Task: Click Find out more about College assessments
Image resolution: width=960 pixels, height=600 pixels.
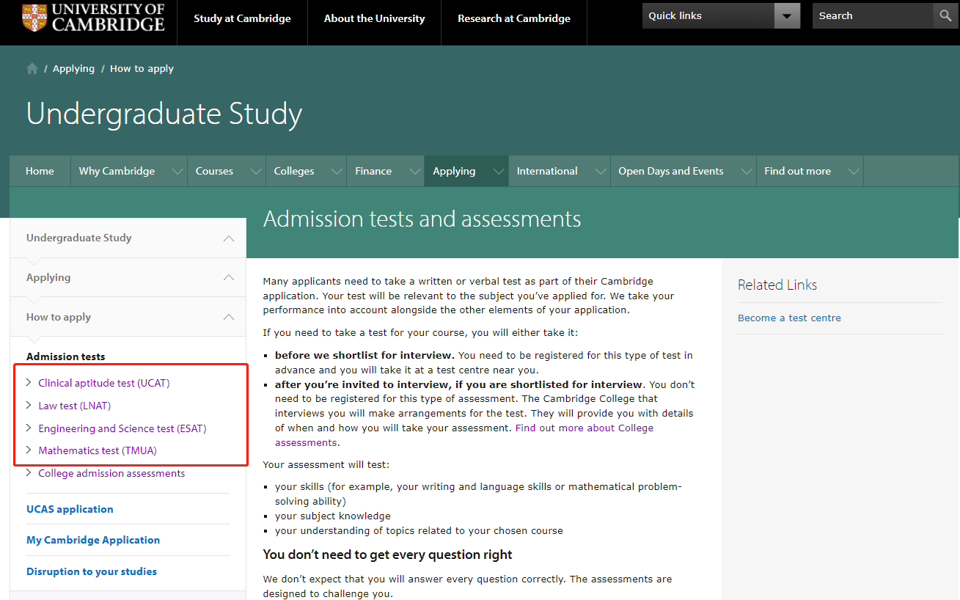Action: click(464, 435)
